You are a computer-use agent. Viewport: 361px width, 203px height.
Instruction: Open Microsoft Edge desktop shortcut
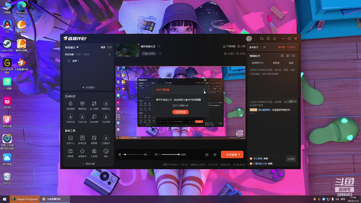(21, 9)
